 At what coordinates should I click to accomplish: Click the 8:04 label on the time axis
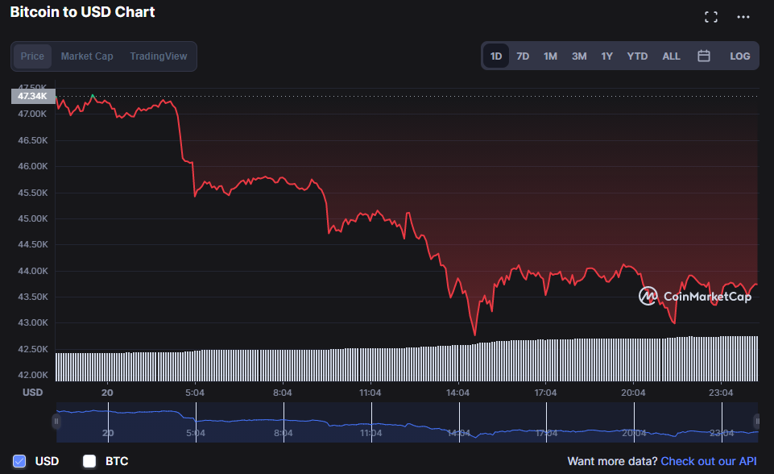coord(283,393)
